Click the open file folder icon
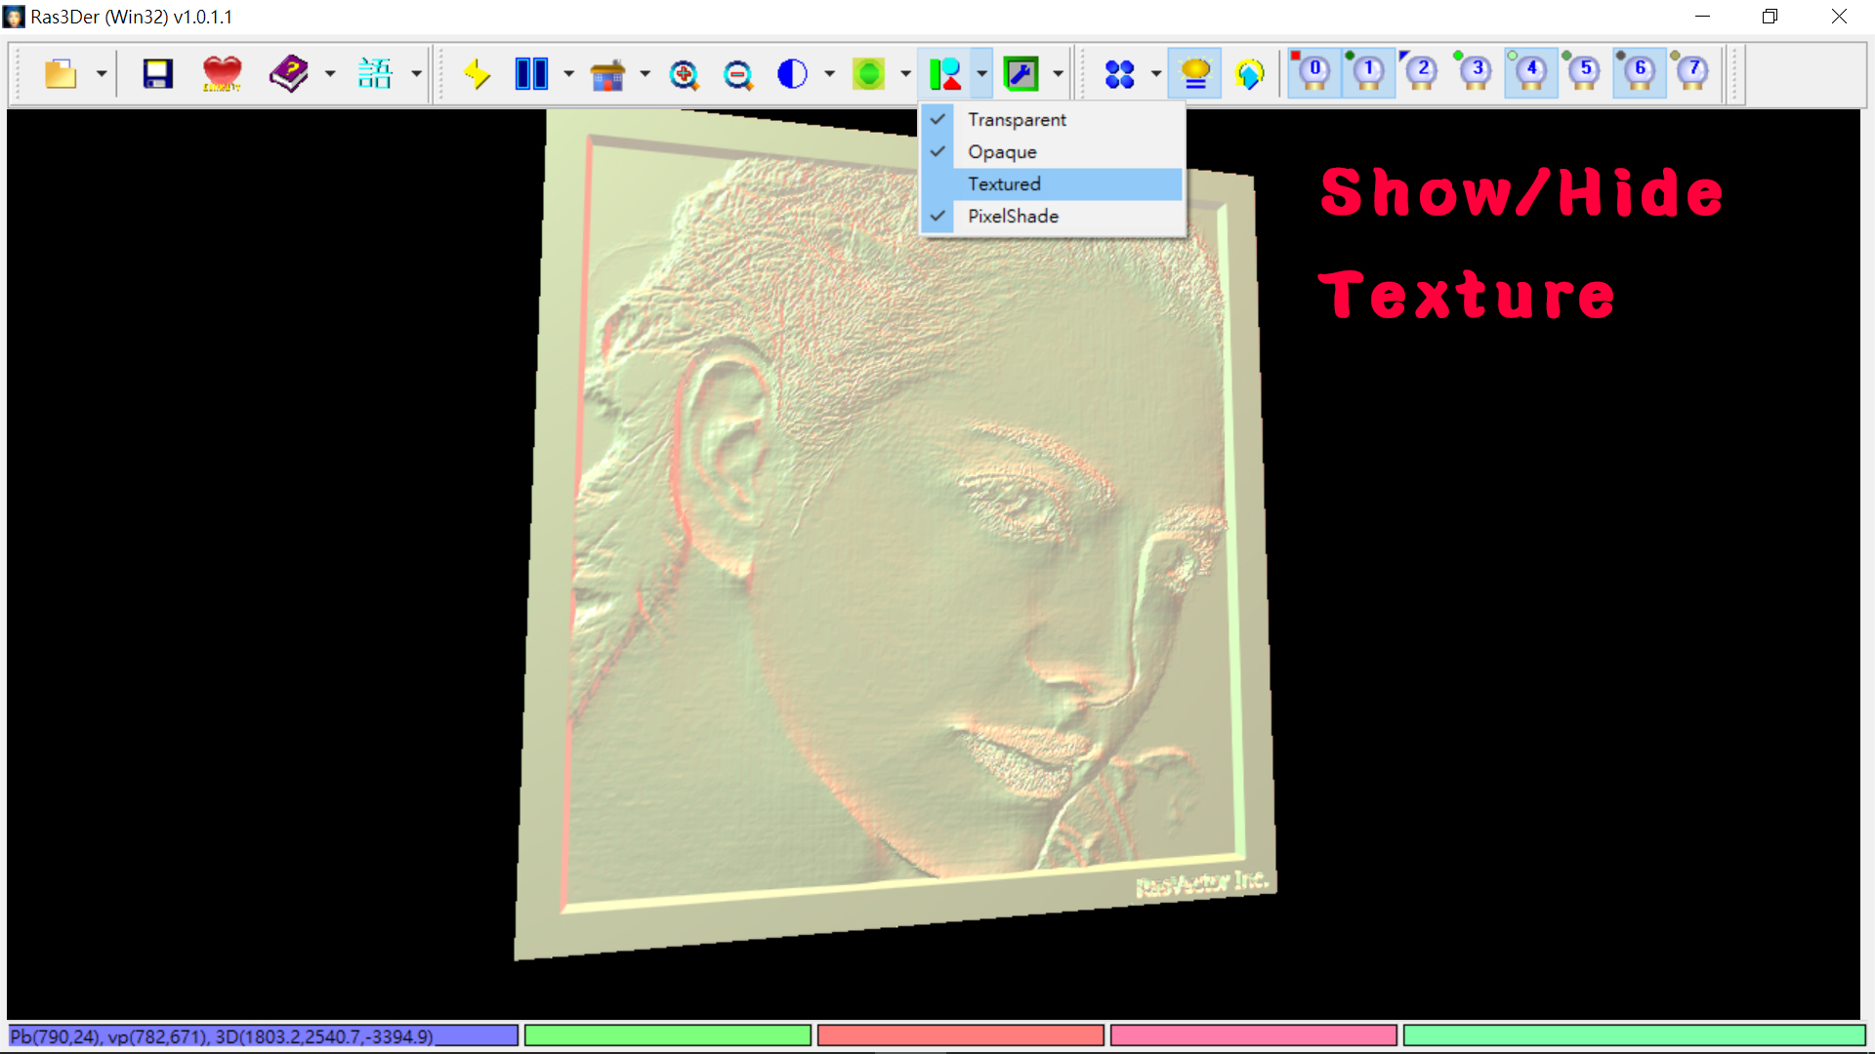This screenshot has width=1875, height=1054. click(61, 74)
